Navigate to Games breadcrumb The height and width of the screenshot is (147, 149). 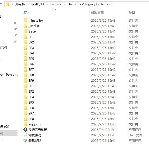click(x=56, y=4)
